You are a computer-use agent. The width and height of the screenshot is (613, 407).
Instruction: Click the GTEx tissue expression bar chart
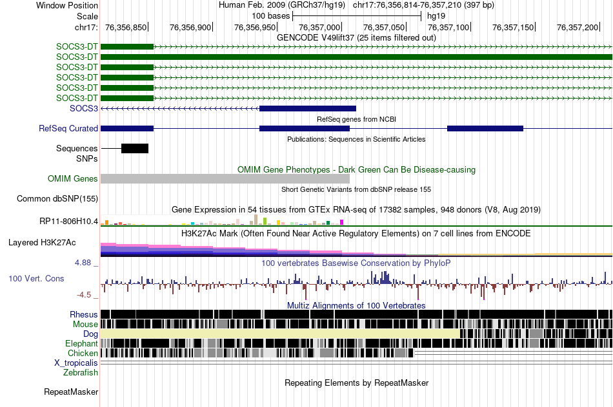[x=222, y=220]
